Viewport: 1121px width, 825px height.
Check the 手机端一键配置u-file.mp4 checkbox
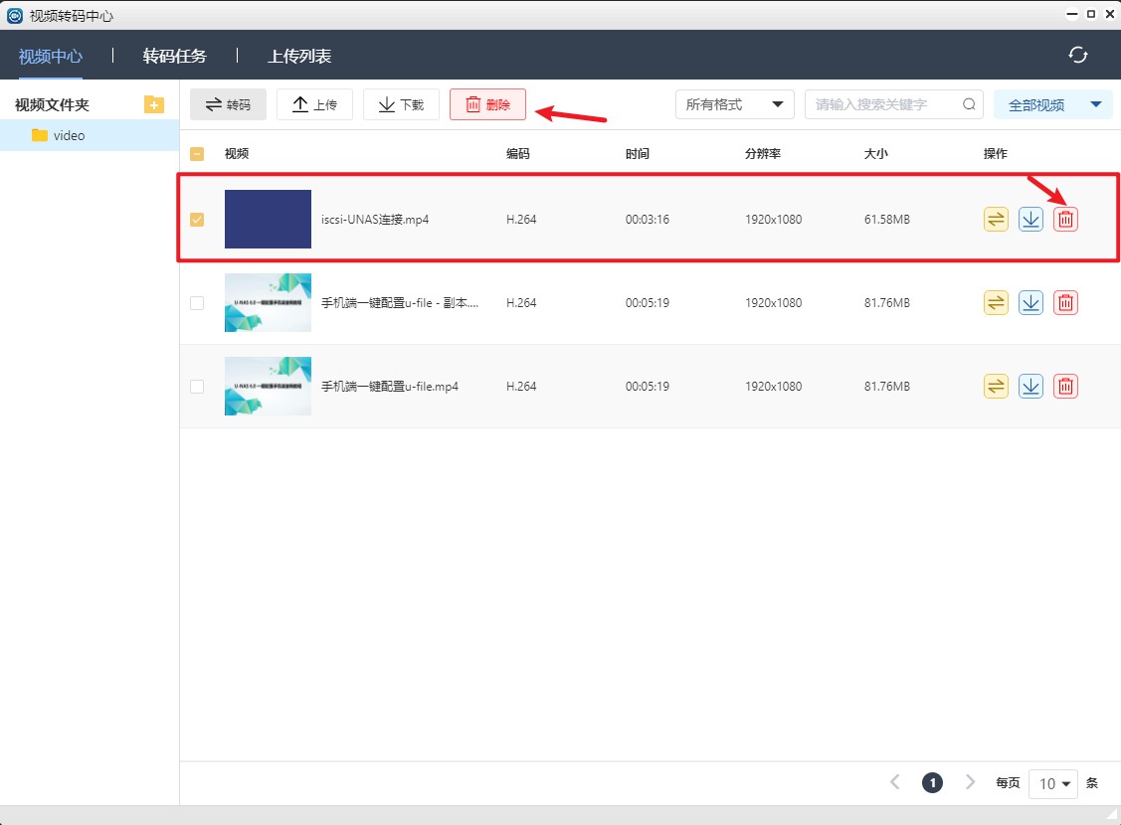(x=197, y=387)
